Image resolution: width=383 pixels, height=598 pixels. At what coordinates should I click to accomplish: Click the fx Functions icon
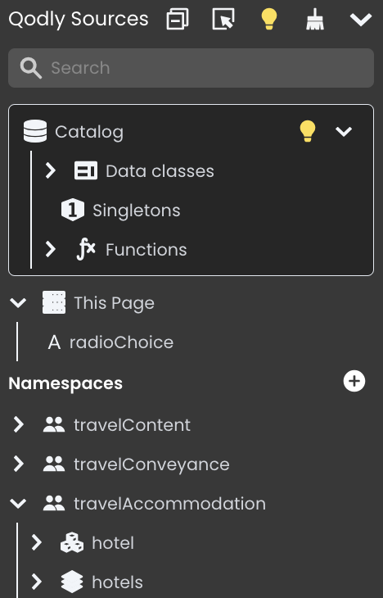point(86,249)
